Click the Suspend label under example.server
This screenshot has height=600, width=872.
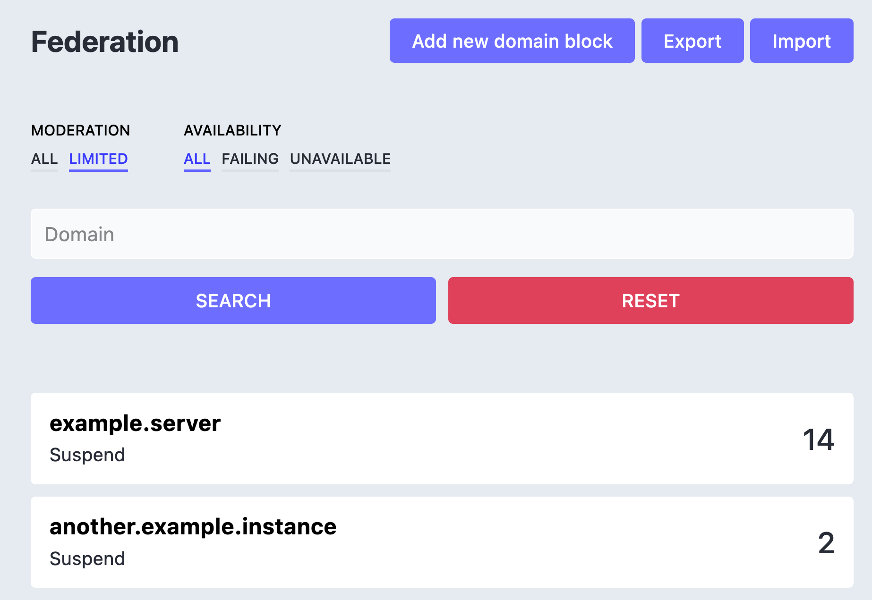pos(87,455)
